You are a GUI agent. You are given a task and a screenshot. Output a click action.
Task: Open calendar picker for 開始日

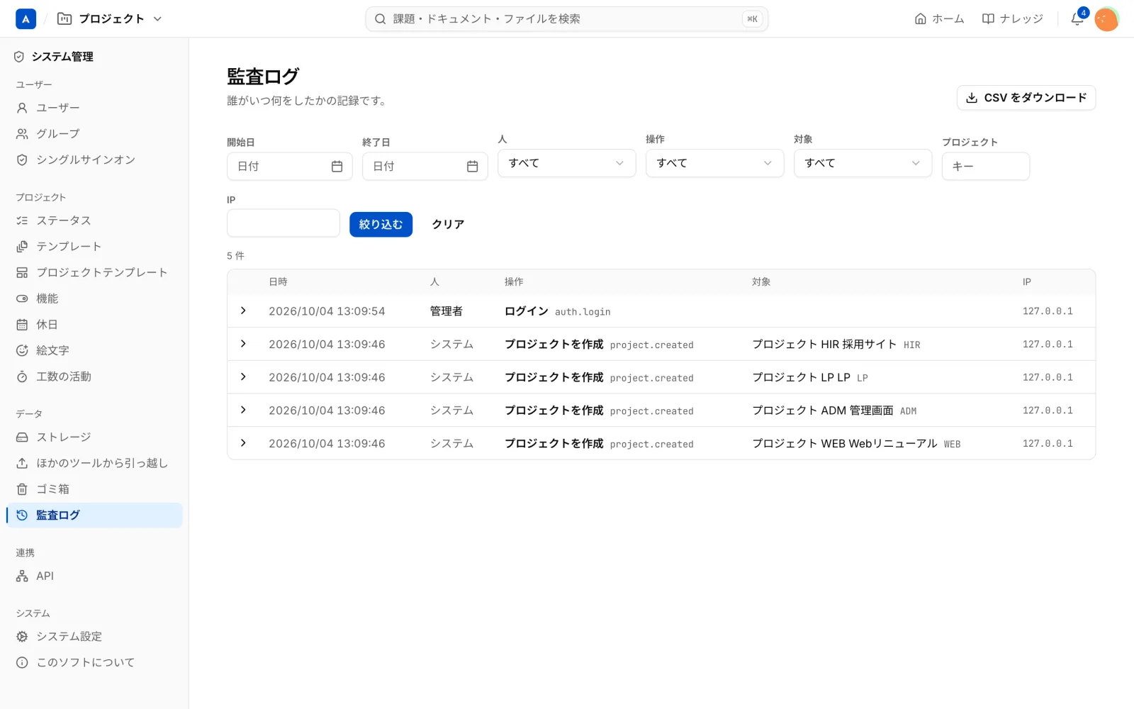[337, 166]
